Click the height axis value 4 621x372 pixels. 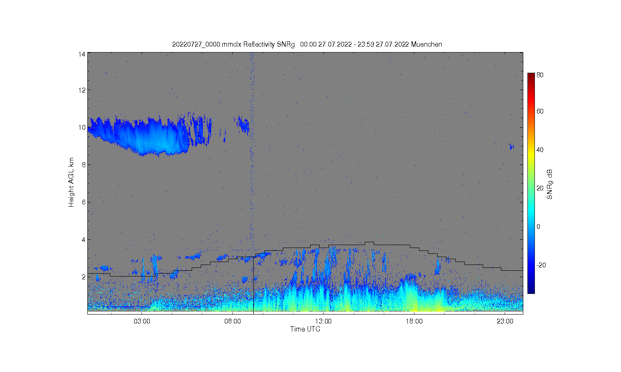[x=84, y=240]
